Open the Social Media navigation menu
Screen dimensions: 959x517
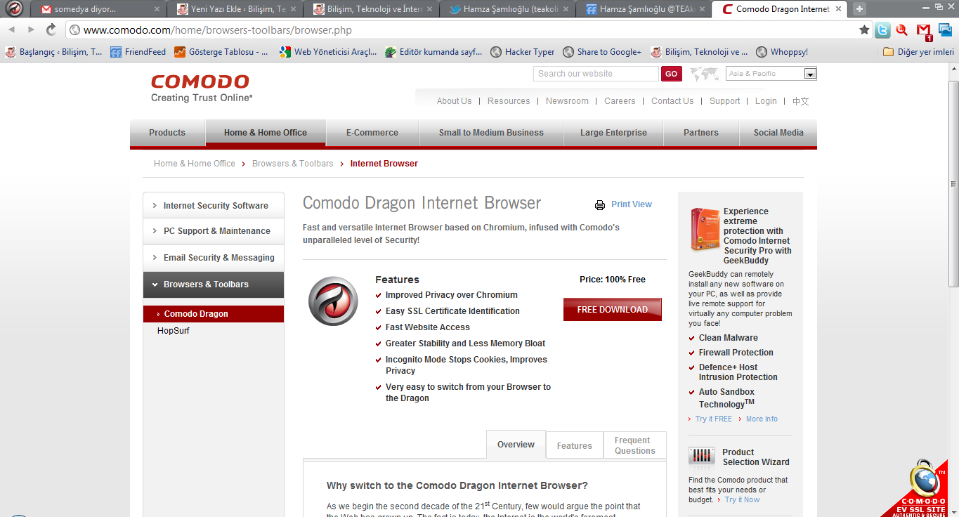[x=778, y=133]
